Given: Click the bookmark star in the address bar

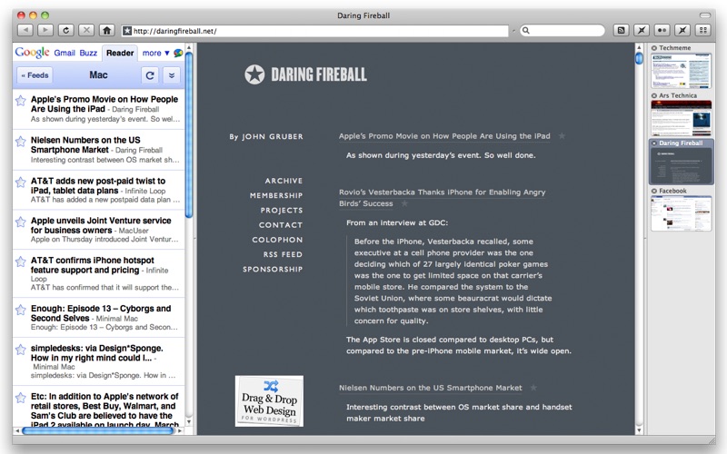Looking at the screenshot, I should tap(127, 31).
